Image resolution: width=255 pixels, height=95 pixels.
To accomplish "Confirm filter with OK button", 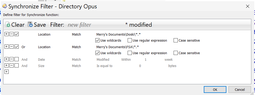I will click(215, 90).
